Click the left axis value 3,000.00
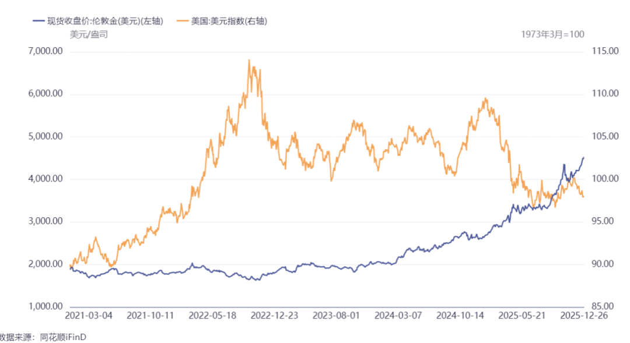The width and height of the screenshot is (630, 343). (45, 221)
